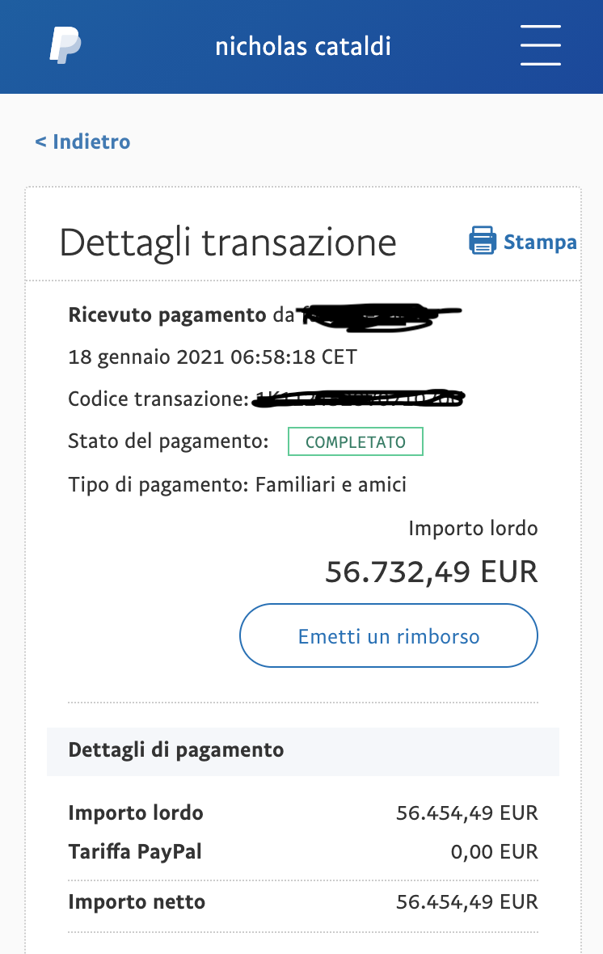Go back via the Indietro link
603x954 pixels.
[x=82, y=141]
